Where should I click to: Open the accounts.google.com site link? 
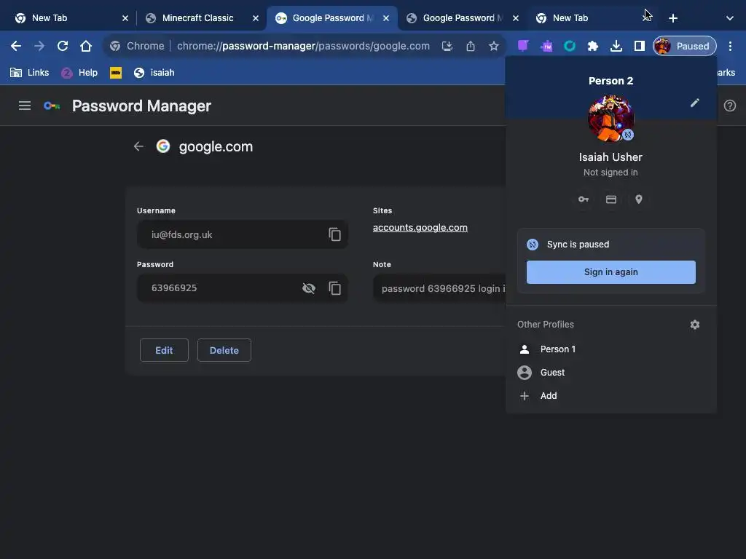(x=420, y=228)
